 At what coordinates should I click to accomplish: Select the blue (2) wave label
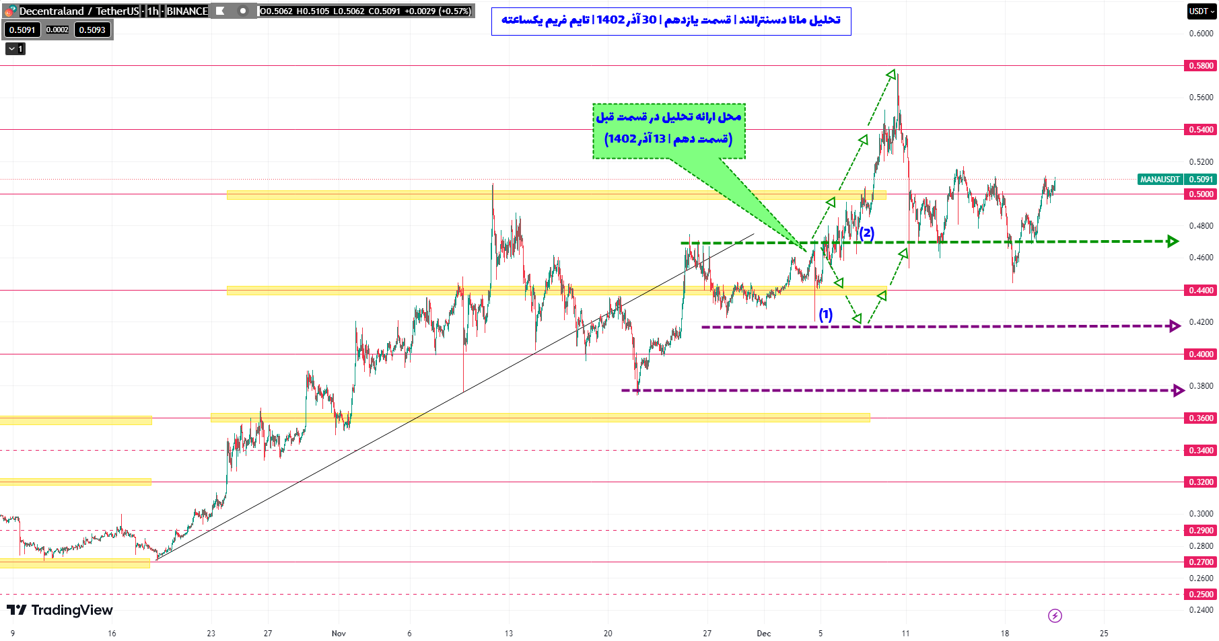[x=866, y=233]
